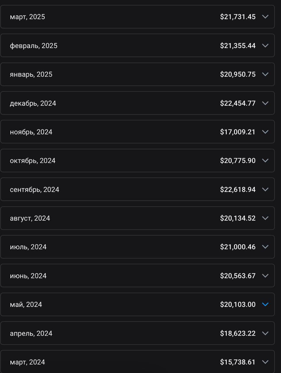This screenshot has height=373, width=281.
Task: Click the chevron beside $18,623.22
Action: click(265, 333)
